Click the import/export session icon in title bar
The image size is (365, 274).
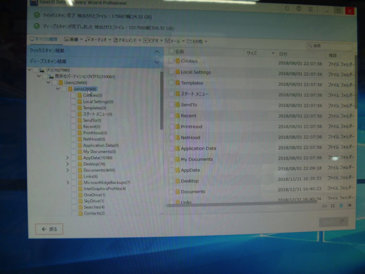click(x=287, y=8)
